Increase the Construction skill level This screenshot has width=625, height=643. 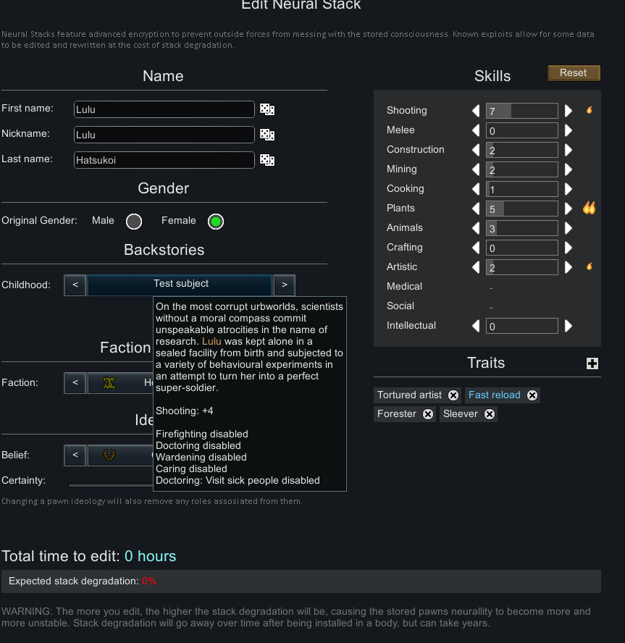point(569,150)
